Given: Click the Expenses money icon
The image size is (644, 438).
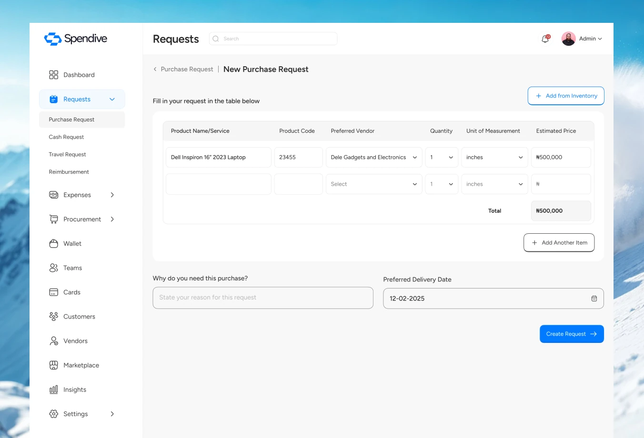Looking at the screenshot, I should pyautogui.click(x=53, y=195).
